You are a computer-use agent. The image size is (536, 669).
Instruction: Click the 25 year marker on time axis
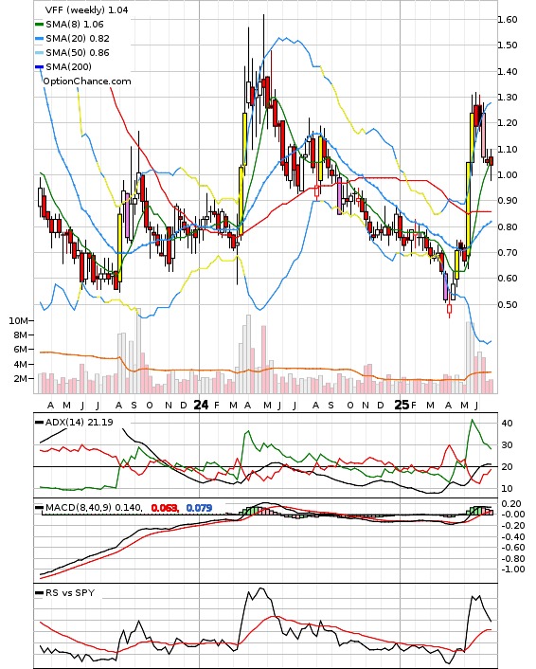click(402, 405)
